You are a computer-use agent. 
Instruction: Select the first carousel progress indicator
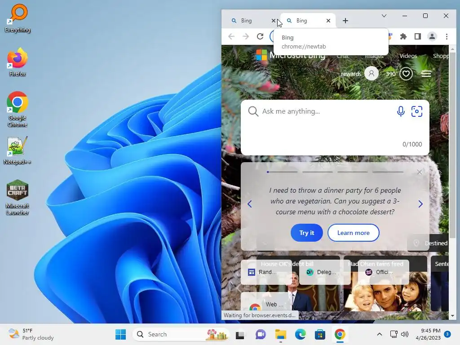282,172
